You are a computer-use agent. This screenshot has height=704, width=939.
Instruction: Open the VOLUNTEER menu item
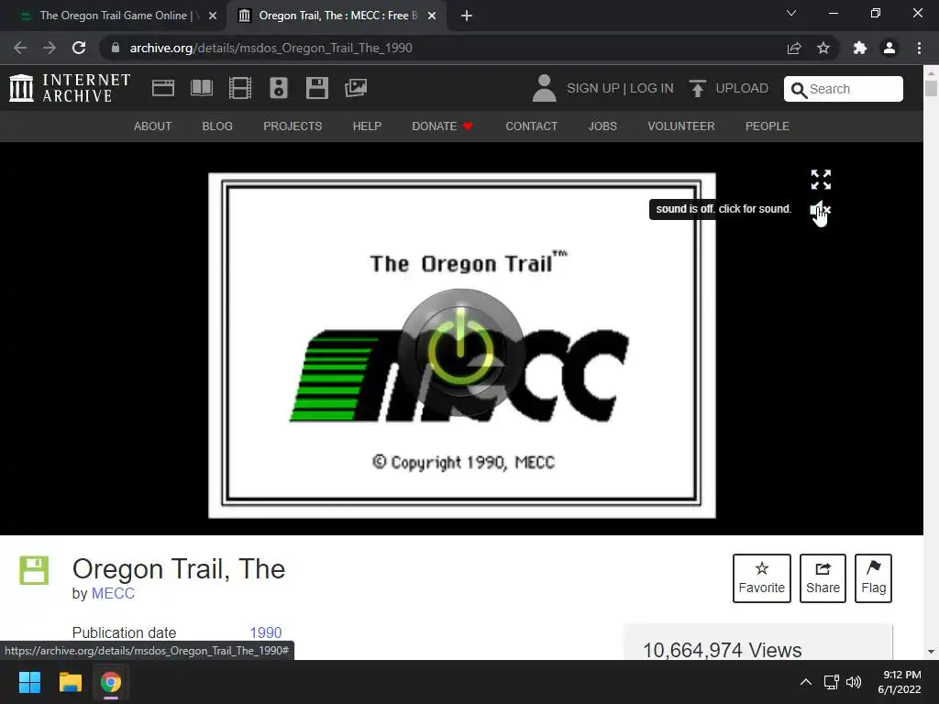681,126
